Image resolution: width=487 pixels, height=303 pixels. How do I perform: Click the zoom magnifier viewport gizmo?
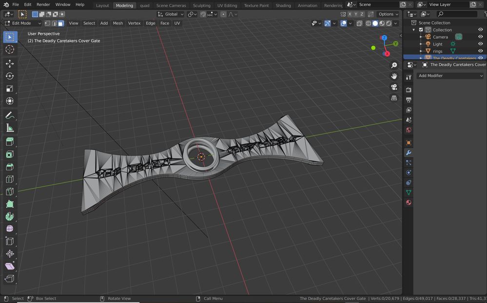pos(394,65)
